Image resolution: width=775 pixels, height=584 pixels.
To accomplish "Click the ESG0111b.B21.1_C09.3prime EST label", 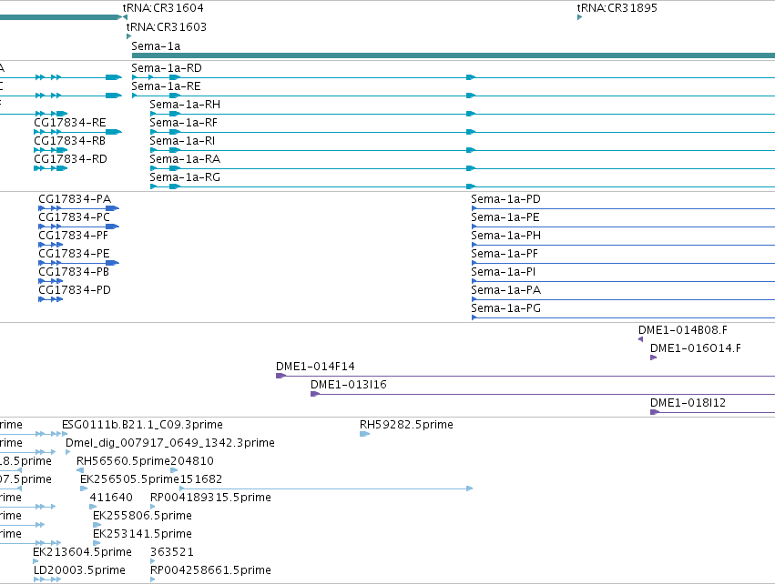I will (142, 425).
